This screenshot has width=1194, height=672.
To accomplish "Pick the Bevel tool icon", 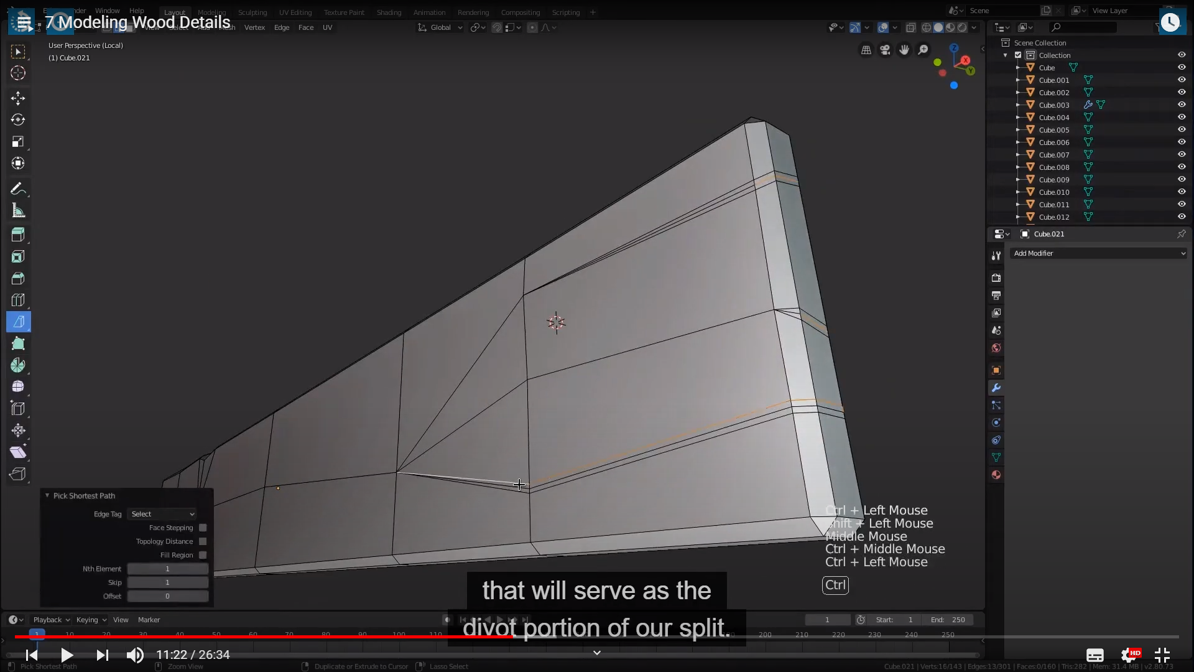I will click(x=18, y=278).
